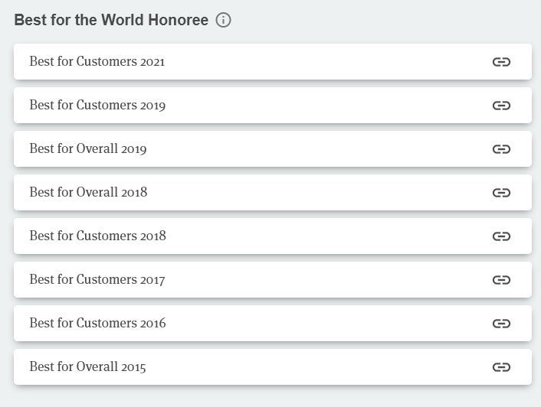
Task: Click chain icon for Best for Overall 2018
Action: 501,193
